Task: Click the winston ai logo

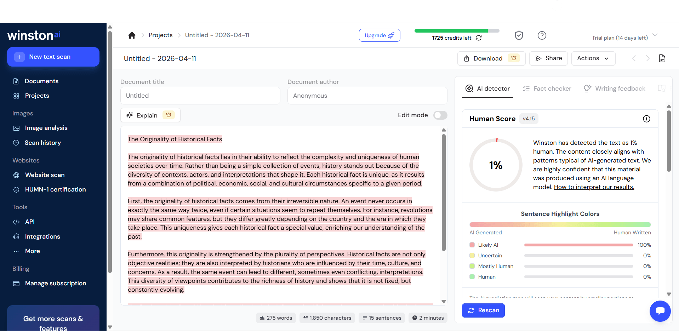Action: pos(34,35)
